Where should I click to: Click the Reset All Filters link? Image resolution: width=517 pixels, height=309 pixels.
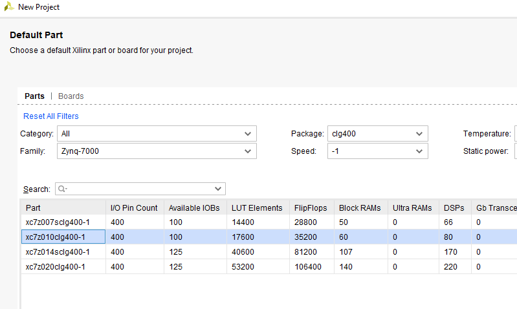click(50, 116)
